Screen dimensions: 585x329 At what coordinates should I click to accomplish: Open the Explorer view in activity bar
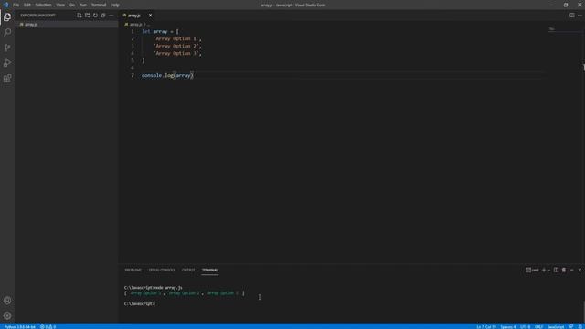[x=7, y=16]
